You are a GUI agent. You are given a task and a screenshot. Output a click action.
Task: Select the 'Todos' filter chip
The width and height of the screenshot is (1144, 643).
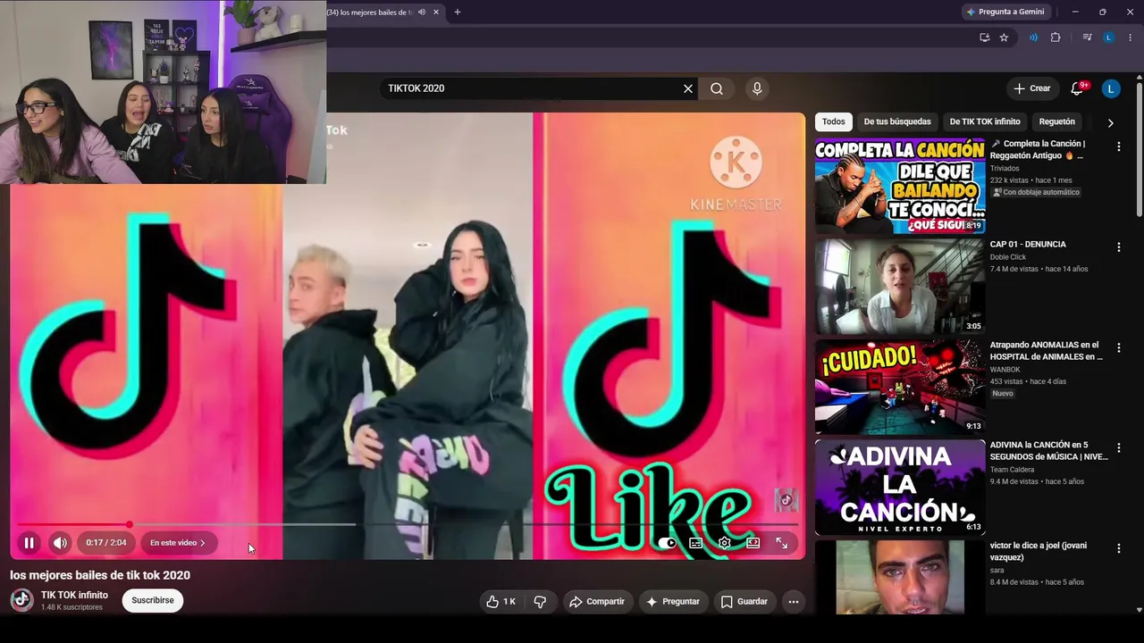[x=834, y=121]
